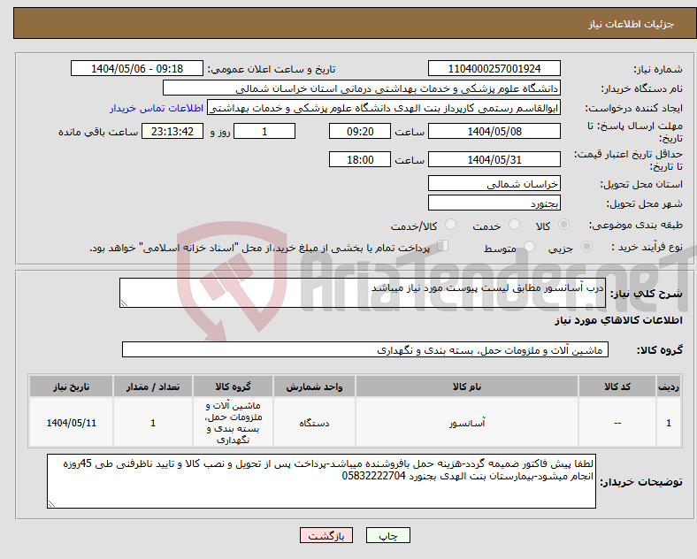Click the request creator name field
Image resolution: width=697 pixels, height=559 pixels.
pyautogui.click(x=384, y=108)
